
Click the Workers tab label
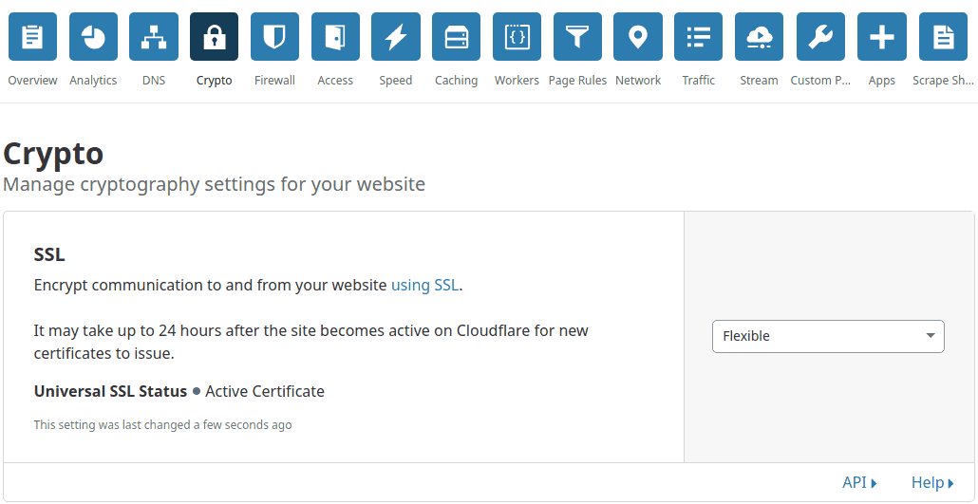[517, 81]
